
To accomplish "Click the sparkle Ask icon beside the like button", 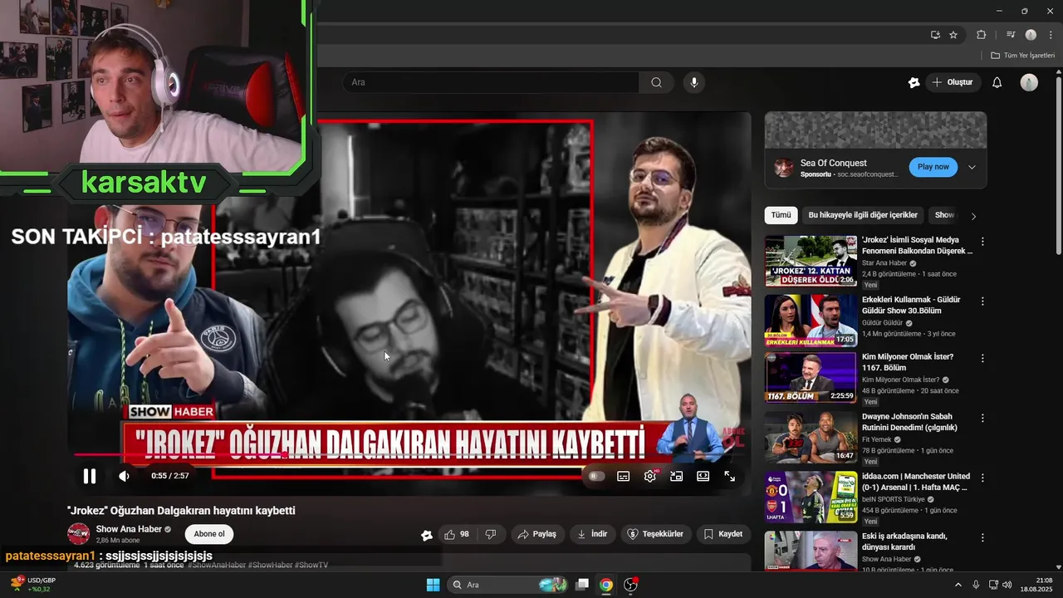I will (x=427, y=535).
